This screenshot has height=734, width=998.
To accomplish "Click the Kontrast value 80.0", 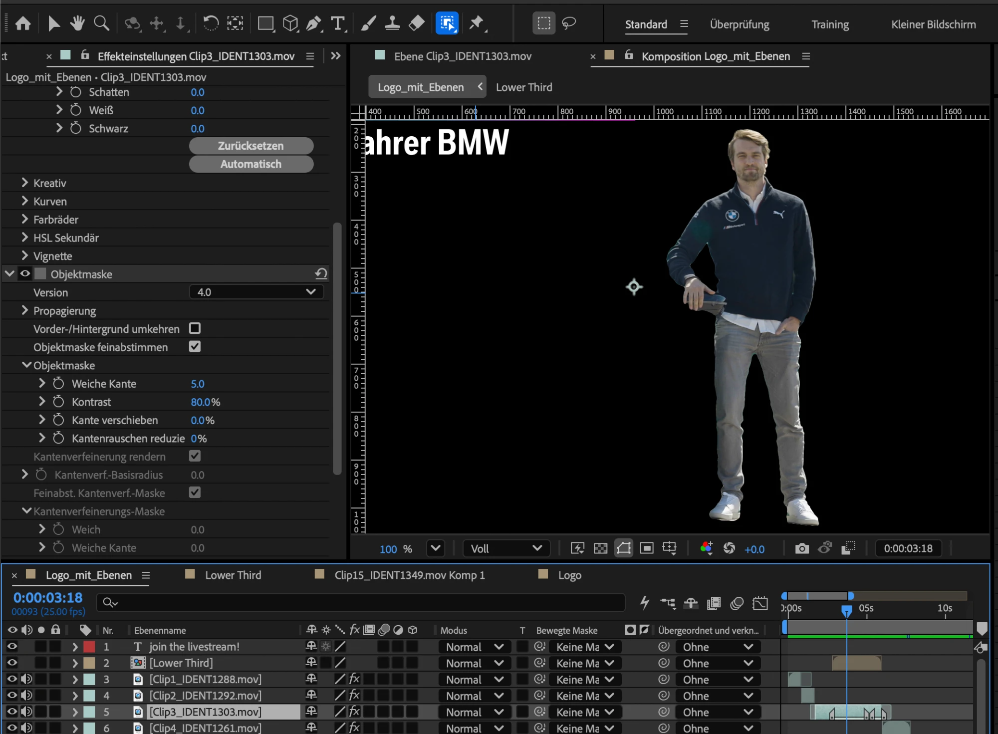I will (x=200, y=402).
